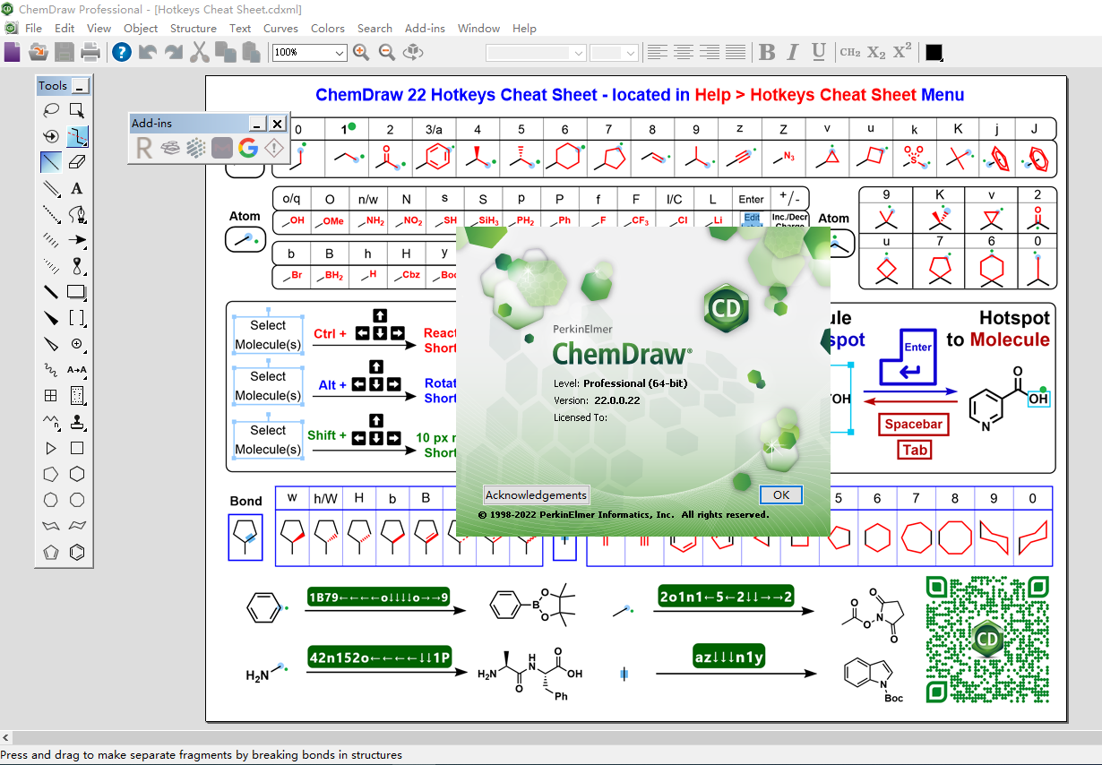Toggle Italic text formatting
The height and width of the screenshot is (765, 1102).
792,53
